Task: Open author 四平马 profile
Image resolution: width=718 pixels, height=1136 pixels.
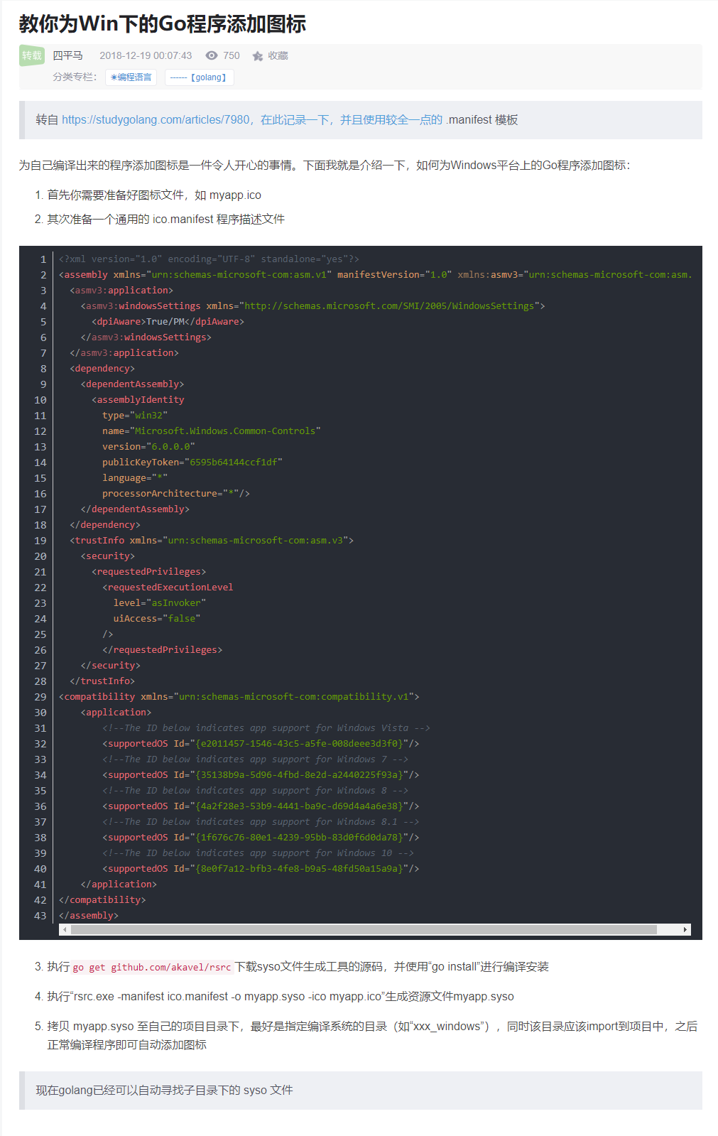Action: (67, 55)
